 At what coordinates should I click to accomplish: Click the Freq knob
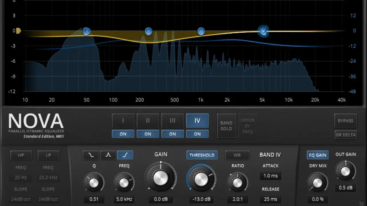[x=124, y=183]
